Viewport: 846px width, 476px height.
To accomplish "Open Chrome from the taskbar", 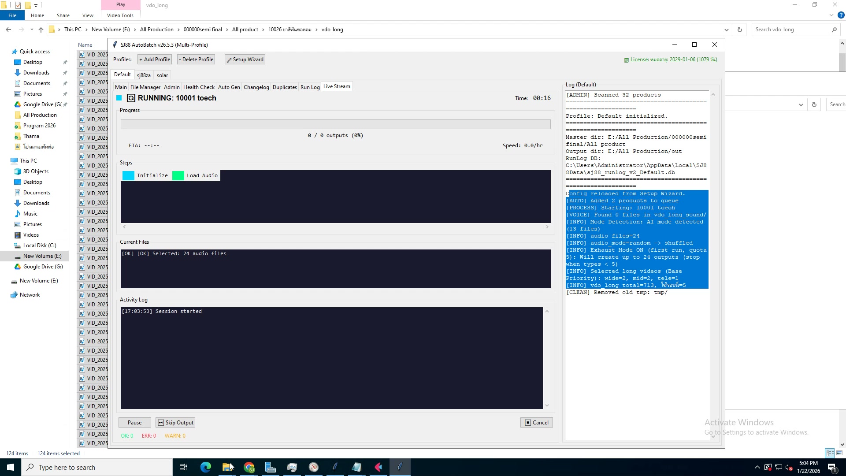I will (x=249, y=467).
